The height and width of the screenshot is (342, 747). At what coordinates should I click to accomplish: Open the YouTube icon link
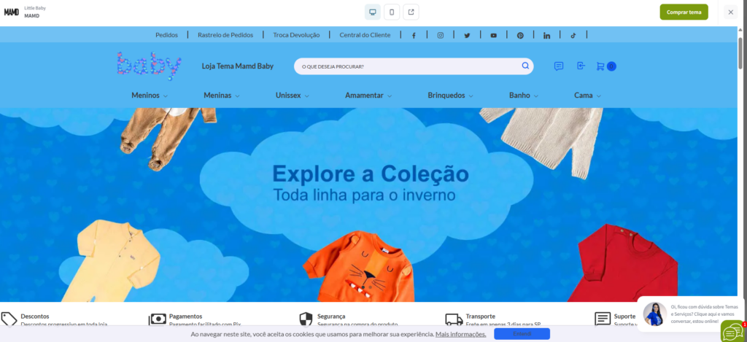tap(494, 35)
